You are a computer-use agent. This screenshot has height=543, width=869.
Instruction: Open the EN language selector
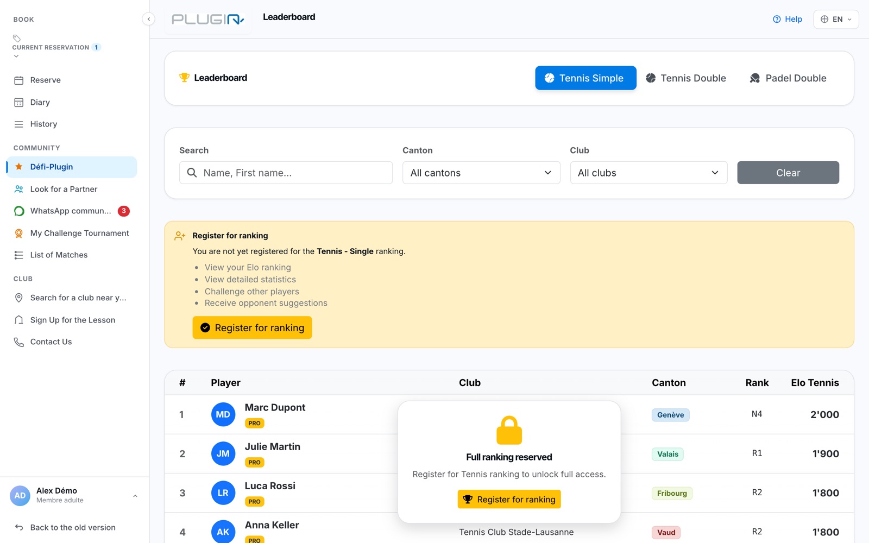tap(836, 19)
